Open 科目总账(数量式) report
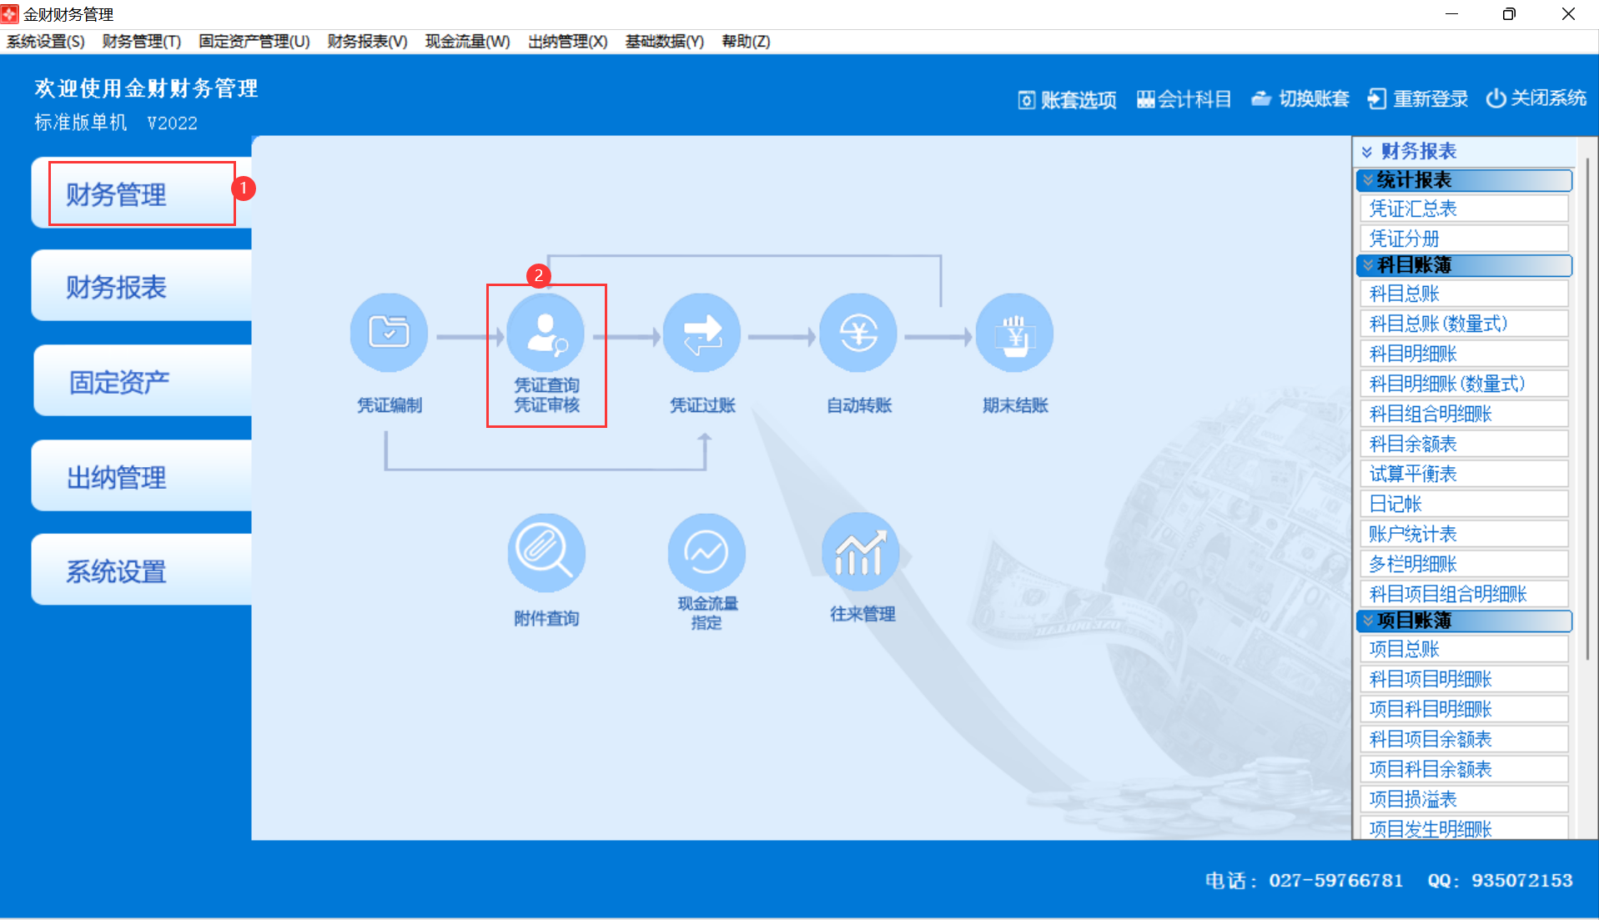 (1464, 324)
